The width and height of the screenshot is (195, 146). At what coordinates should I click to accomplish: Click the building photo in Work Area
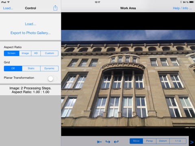(128, 79)
